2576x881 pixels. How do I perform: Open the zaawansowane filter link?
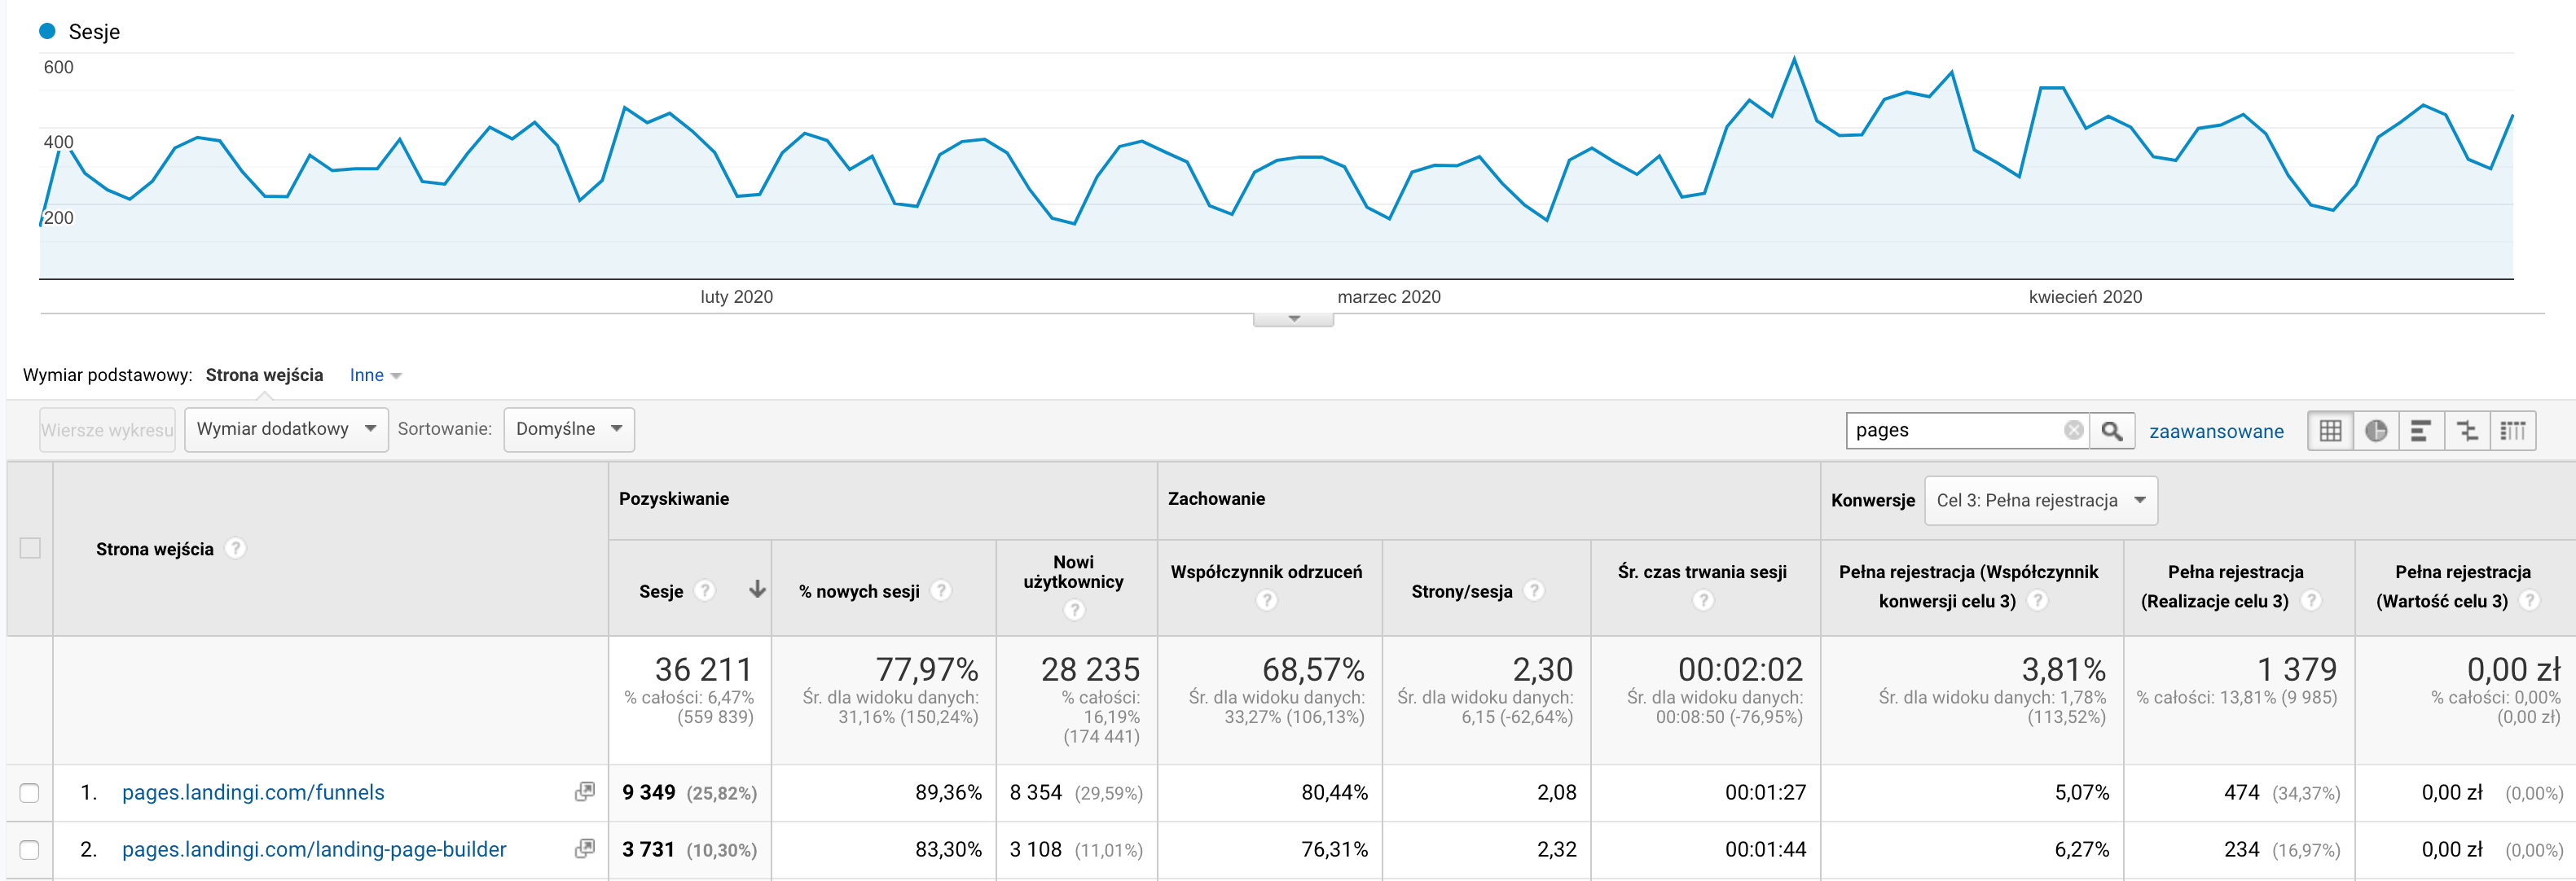(2216, 431)
